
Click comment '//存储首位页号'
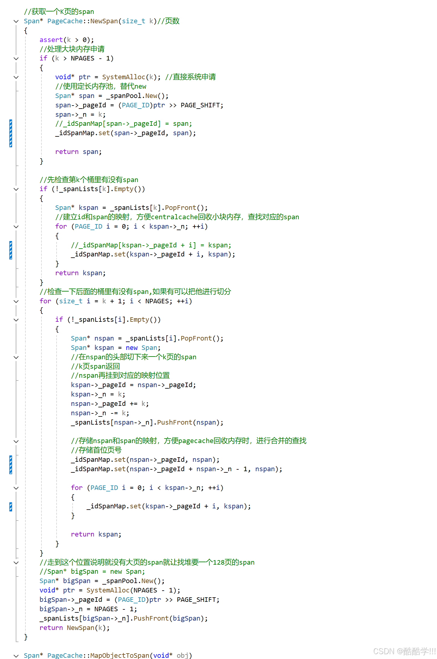pyautogui.click(x=96, y=450)
